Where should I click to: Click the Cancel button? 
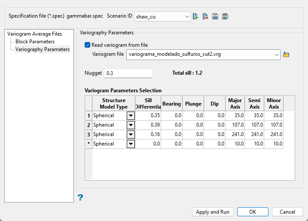(x=287, y=212)
